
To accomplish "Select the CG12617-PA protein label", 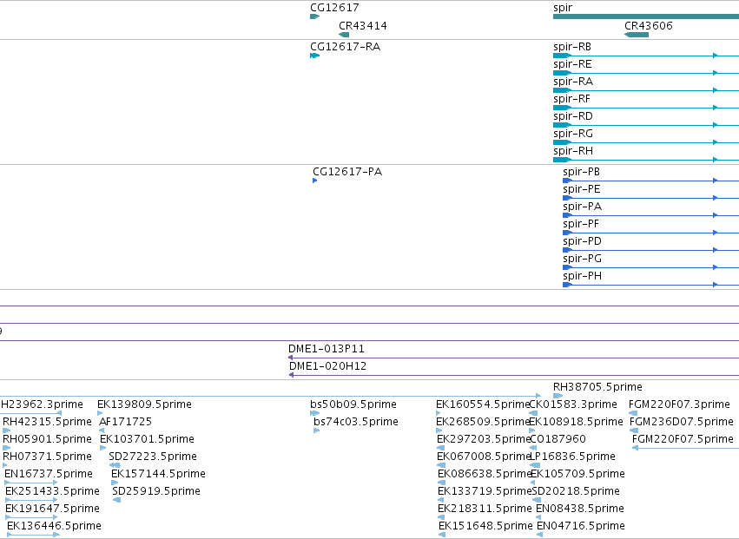I will [x=347, y=172].
